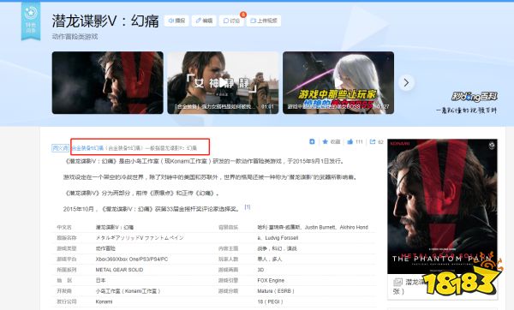Select the '小岛工作室（Konami工作室）' developer value
Screen dimensions: 514x310
coord(128,291)
